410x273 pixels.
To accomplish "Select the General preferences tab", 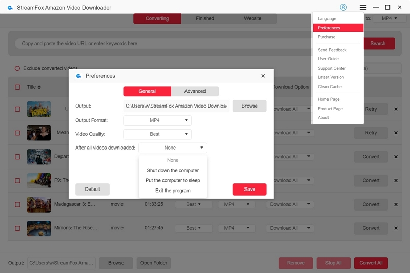I will point(147,91).
